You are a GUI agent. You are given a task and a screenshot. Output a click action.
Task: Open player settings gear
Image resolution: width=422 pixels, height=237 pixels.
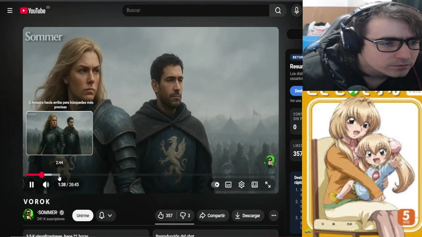(241, 185)
